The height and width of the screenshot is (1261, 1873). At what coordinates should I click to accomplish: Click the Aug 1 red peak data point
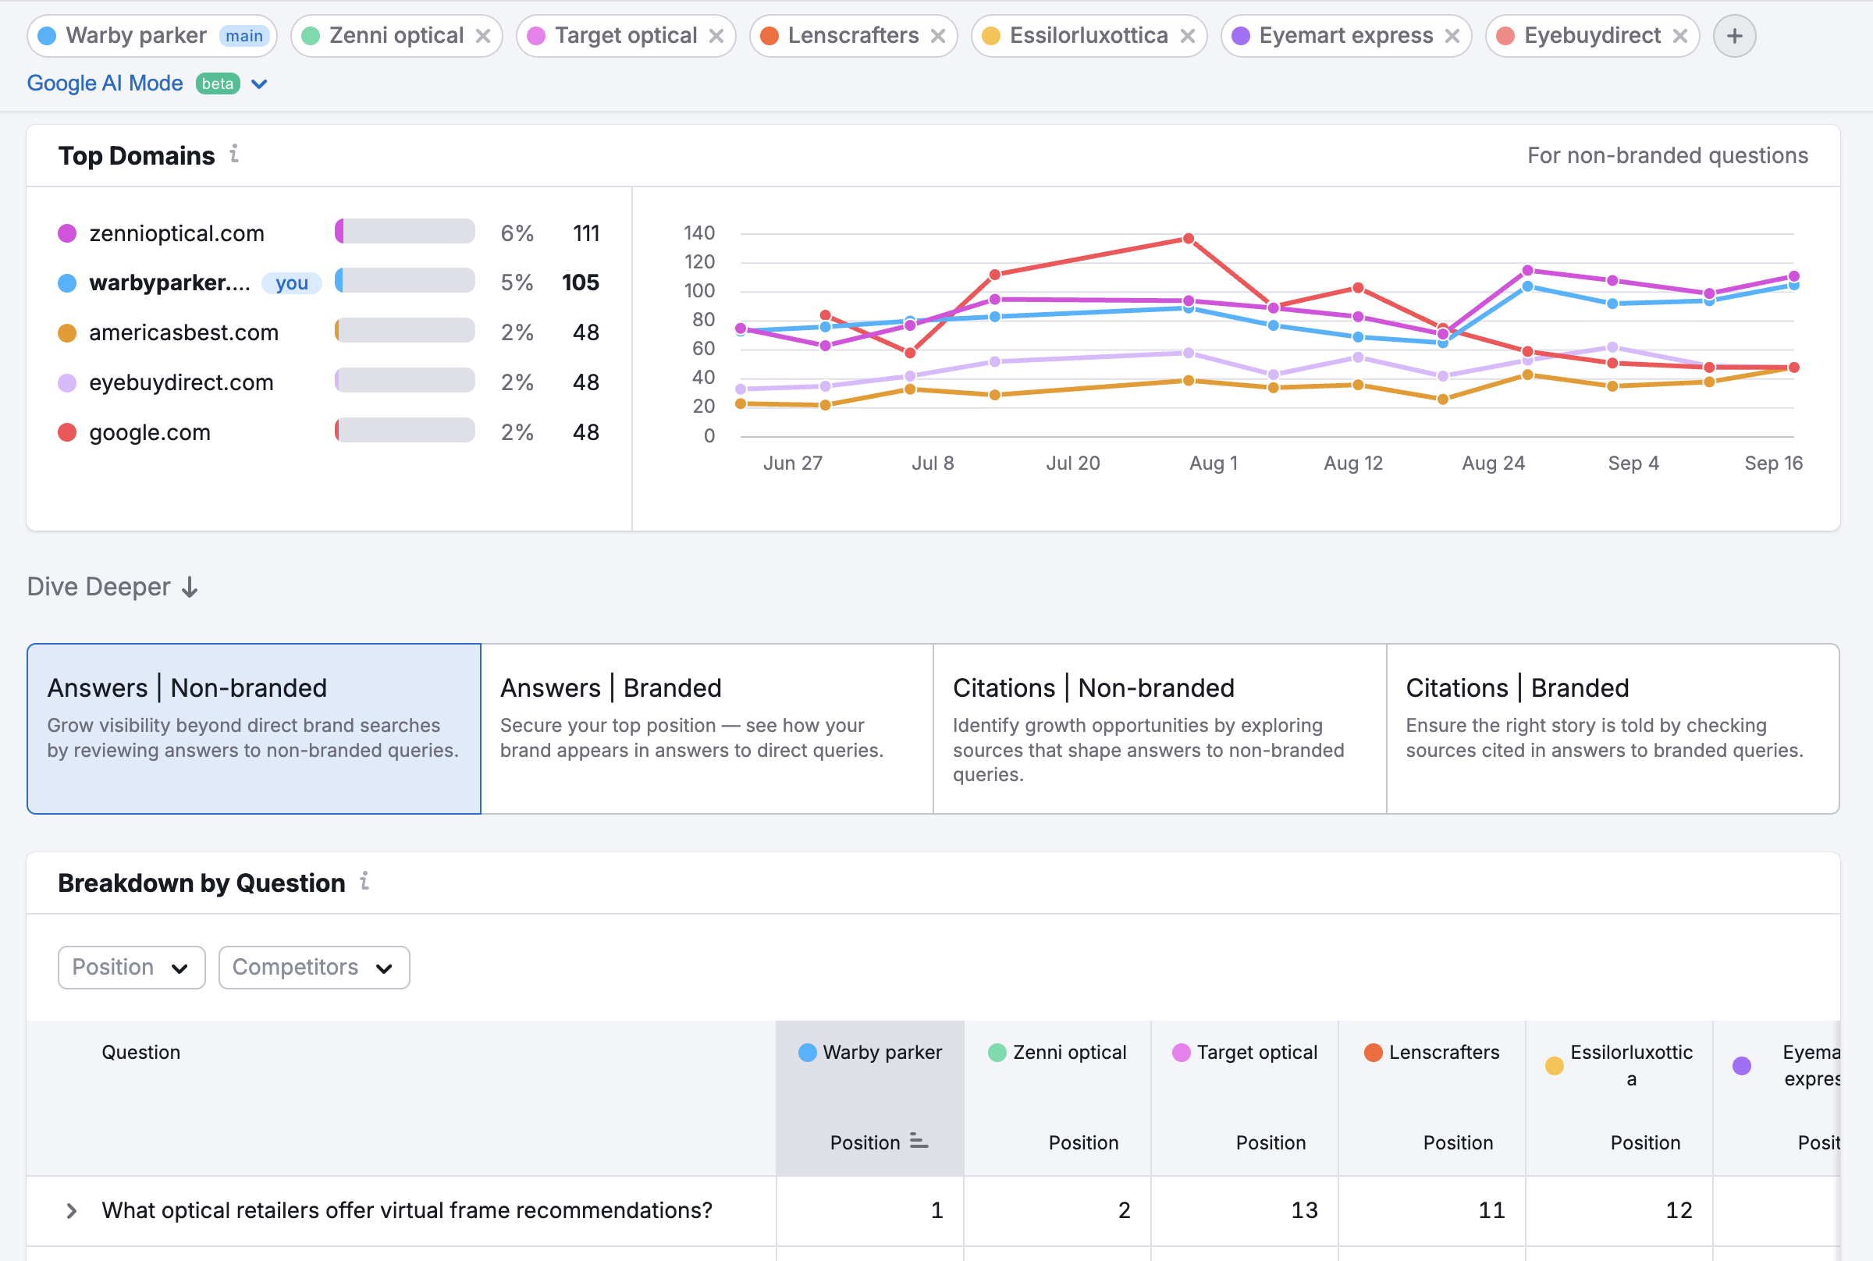click(1188, 238)
